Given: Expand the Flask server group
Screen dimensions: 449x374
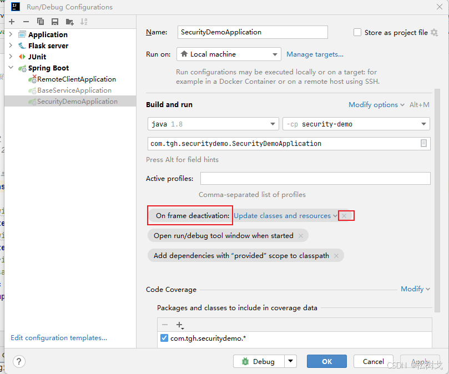Looking at the screenshot, I should point(11,46).
